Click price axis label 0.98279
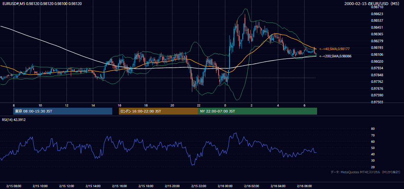 point(377,41)
